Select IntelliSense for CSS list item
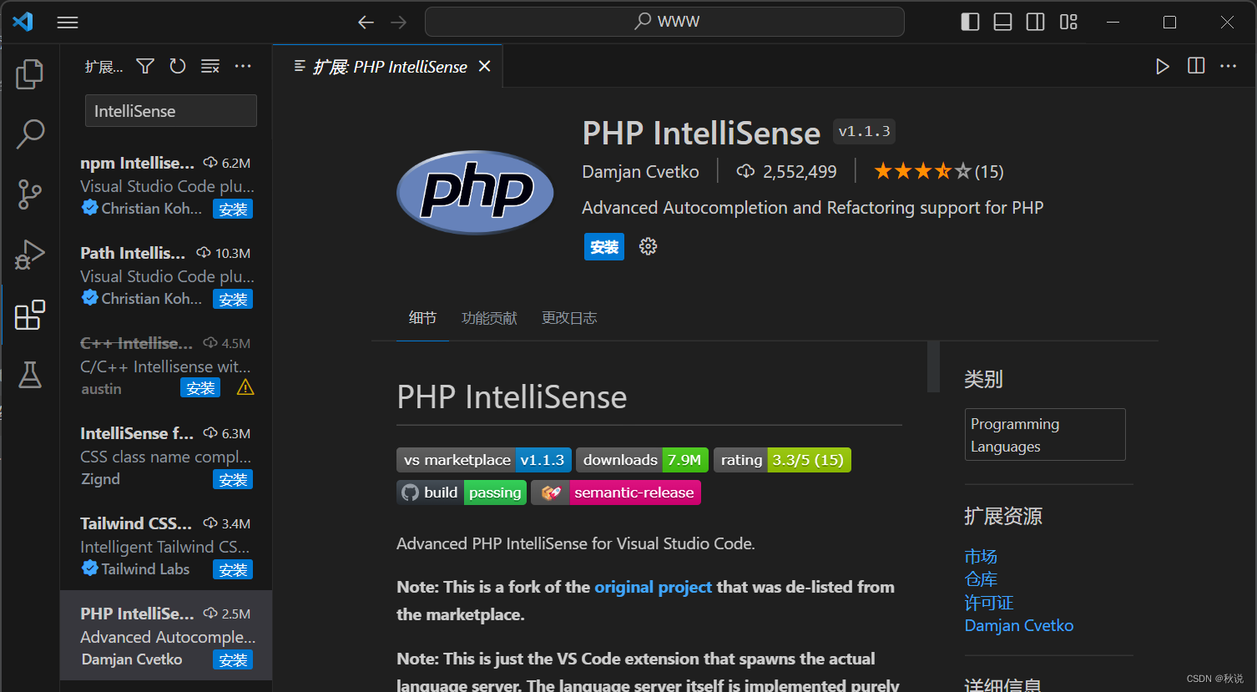This screenshot has width=1257, height=692. [x=166, y=456]
